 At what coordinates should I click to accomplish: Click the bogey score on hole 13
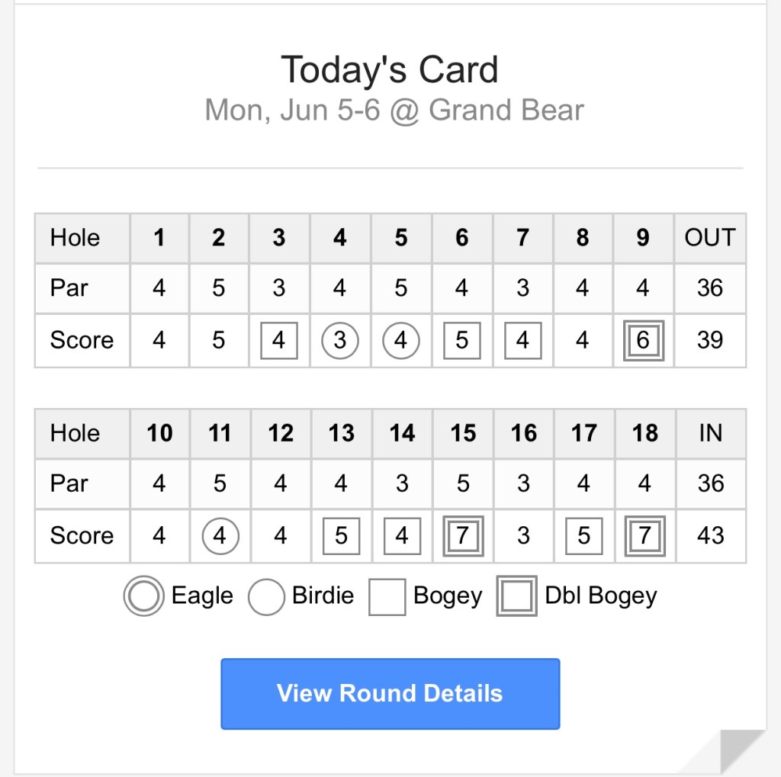tap(341, 536)
